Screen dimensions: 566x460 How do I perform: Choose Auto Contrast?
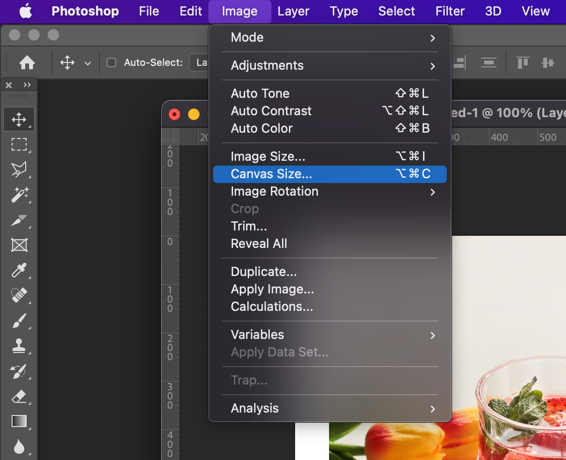[x=330, y=111]
